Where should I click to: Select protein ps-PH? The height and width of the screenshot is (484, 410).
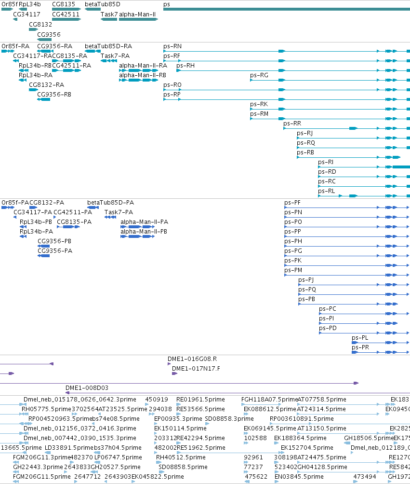pos(293,241)
